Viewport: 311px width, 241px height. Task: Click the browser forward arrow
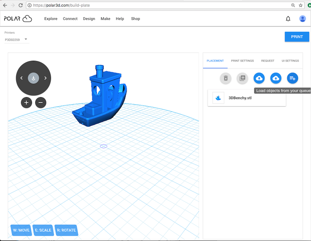coord(13,5)
